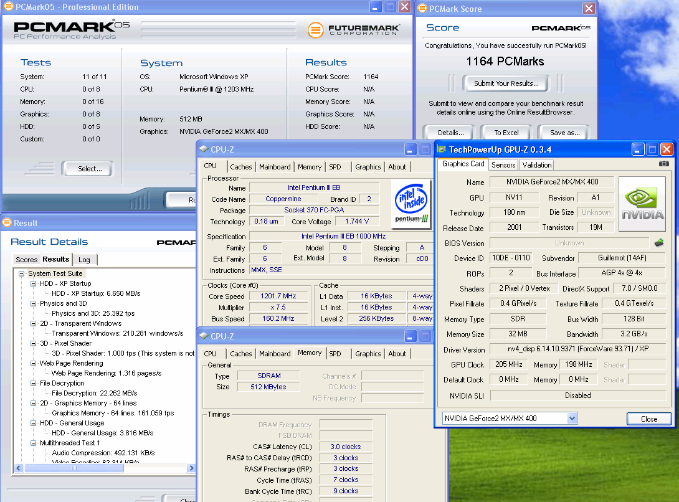The height and width of the screenshot is (502, 679).
Task: Switch to Validation tab in GPU-Z
Action: 536,164
